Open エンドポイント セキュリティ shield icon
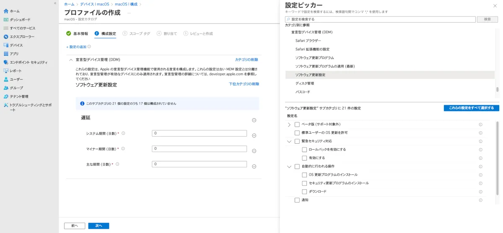Viewport: 503px width, 233px height. [6, 62]
